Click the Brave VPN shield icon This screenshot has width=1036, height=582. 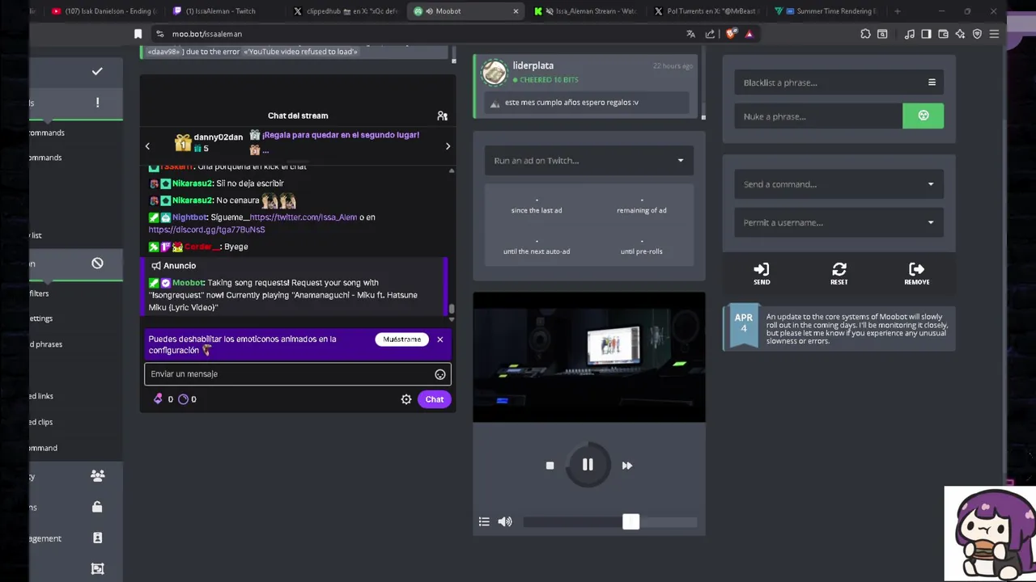pos(977,34)
